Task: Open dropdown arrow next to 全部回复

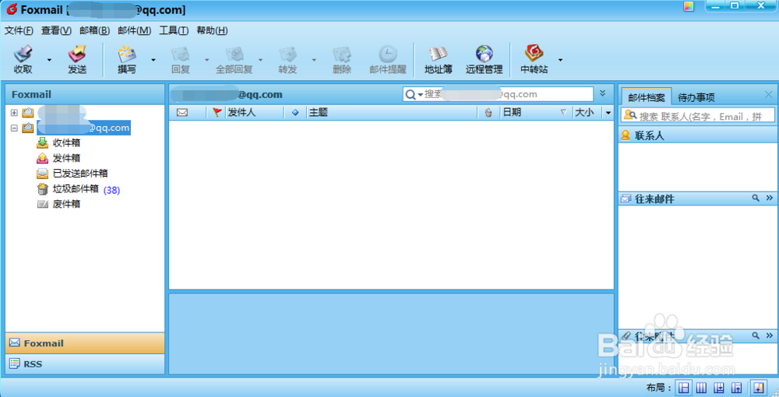Action: pyautogui.click(x=260, y=60)
